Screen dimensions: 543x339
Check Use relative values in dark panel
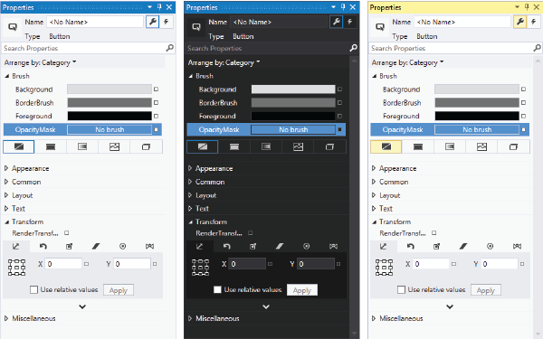(217, 289)
